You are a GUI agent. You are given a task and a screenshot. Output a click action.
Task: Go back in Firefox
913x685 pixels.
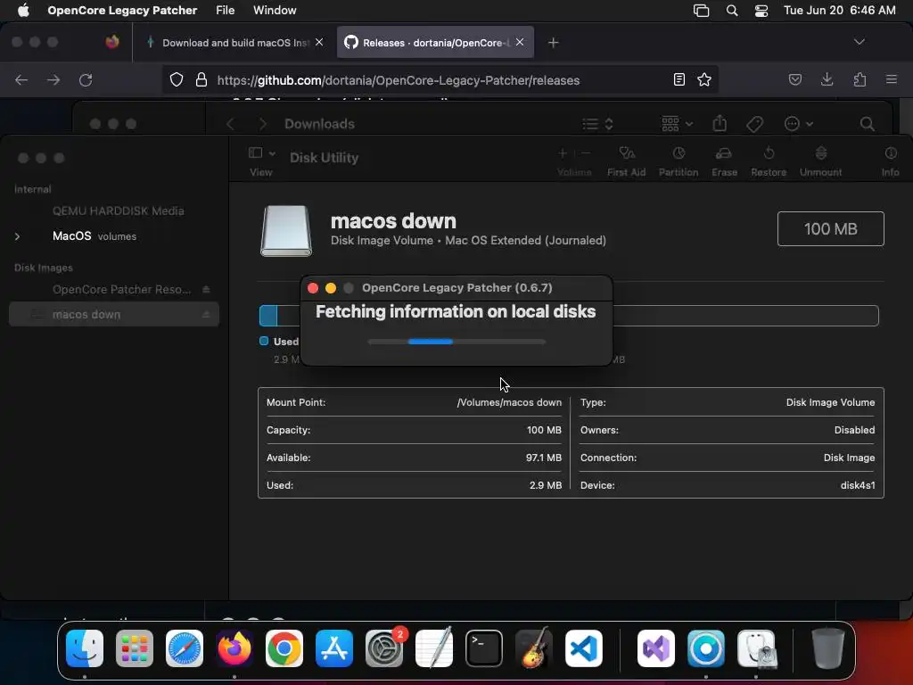(x=21, y=80)
